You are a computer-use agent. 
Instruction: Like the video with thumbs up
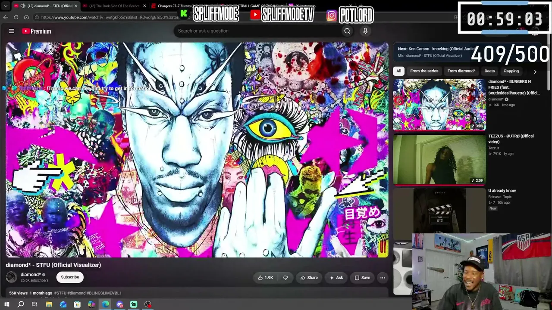[266, 278]
